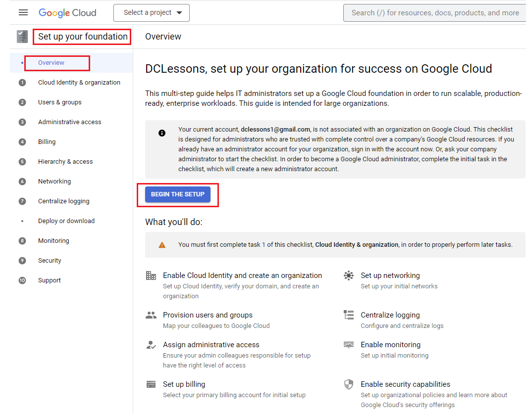
Task: Click 'Assign administrative access' heading
Action: [211, 345]
